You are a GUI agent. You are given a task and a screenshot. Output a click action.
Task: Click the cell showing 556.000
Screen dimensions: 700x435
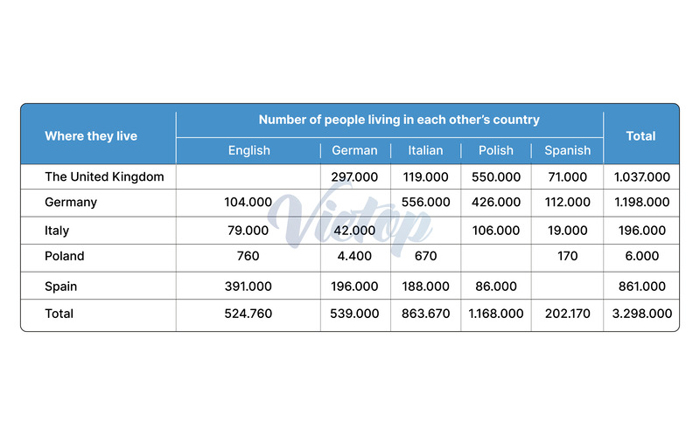(x=425, y=203)
